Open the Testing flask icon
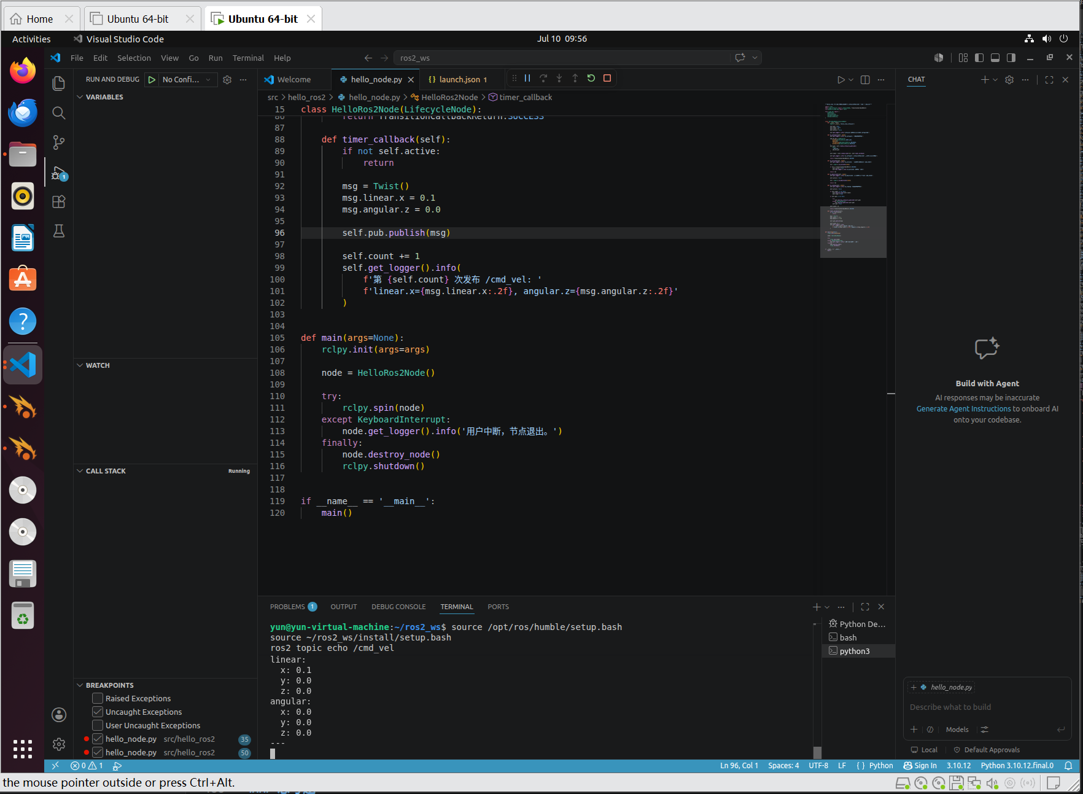Screen dimensions: 1083x794 coord(59,231)
